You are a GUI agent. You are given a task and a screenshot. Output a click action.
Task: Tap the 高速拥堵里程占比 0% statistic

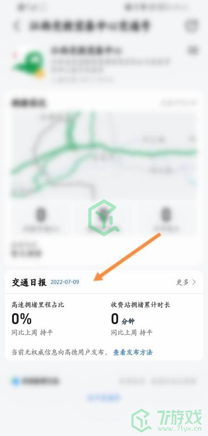click(38, 319)
